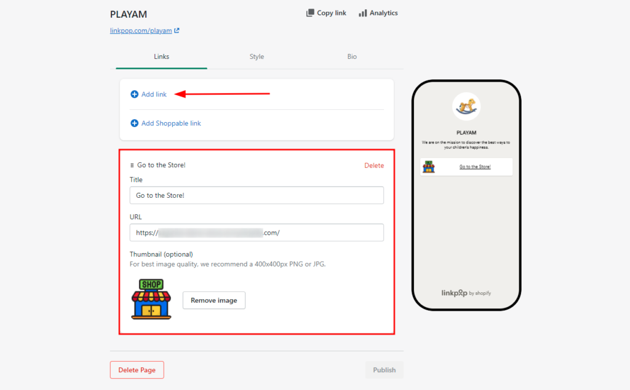Click the Copy link icon
The height and width of the screenshot is (390, 630).
[310, 13]
